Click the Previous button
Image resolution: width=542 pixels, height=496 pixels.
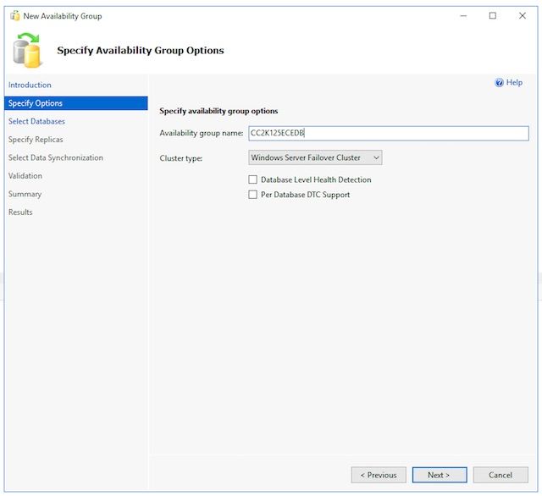[x=379, y=475]
